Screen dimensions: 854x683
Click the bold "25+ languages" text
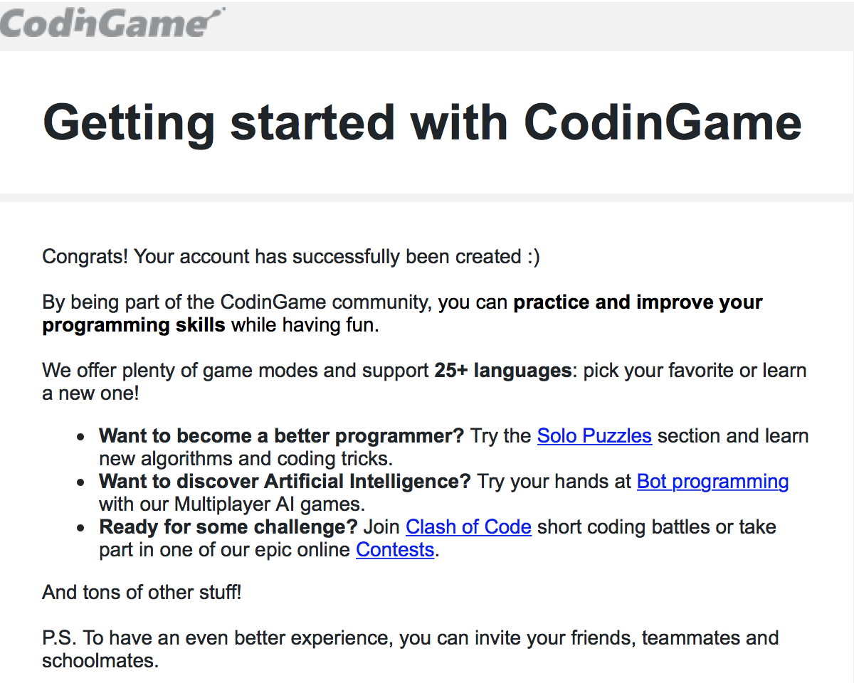[x=503, y=370]
